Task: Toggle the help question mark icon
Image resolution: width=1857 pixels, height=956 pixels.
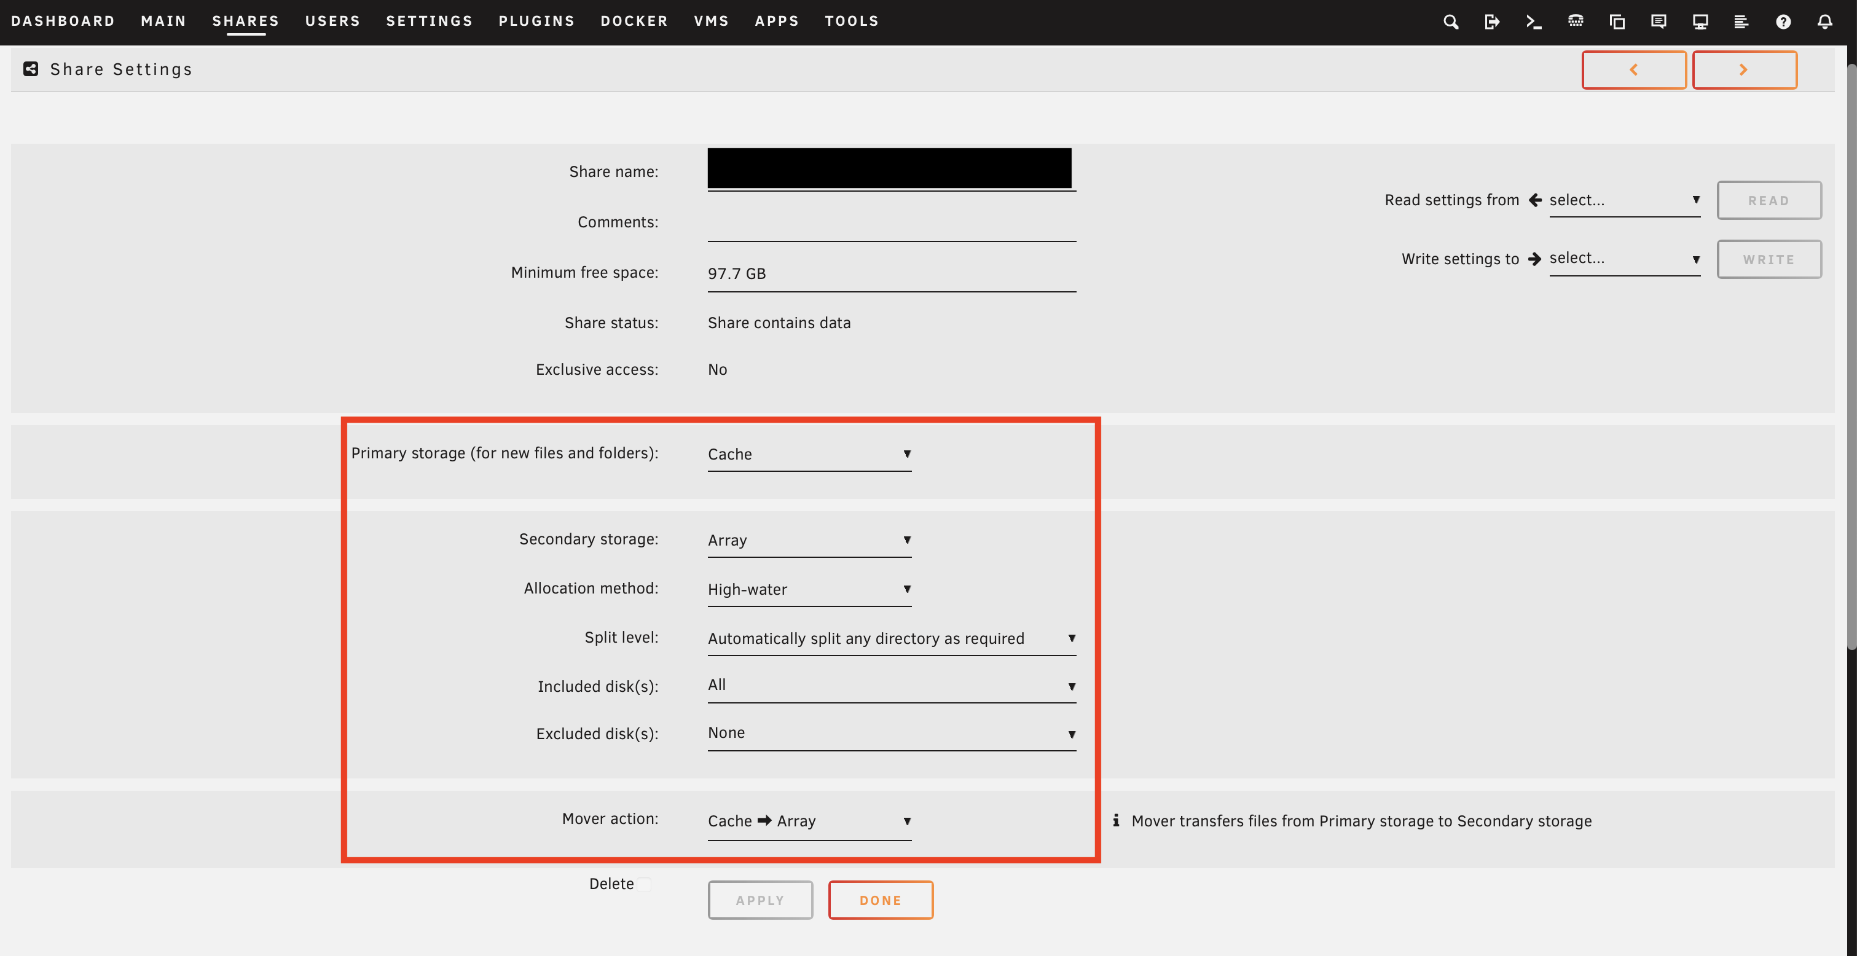Action: [x=1783, y=22]
